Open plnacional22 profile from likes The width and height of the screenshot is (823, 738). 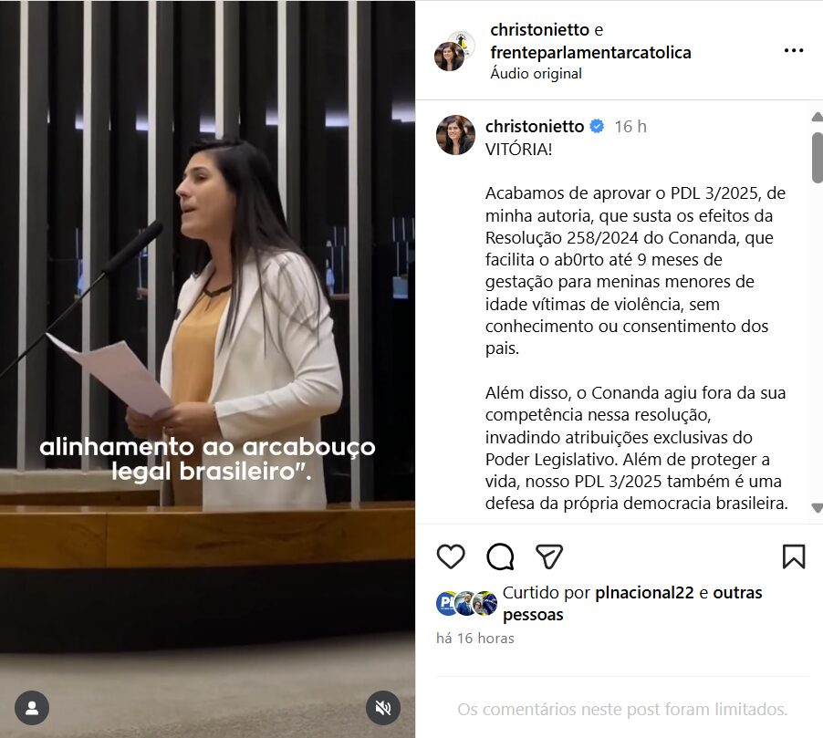(644, 593)
